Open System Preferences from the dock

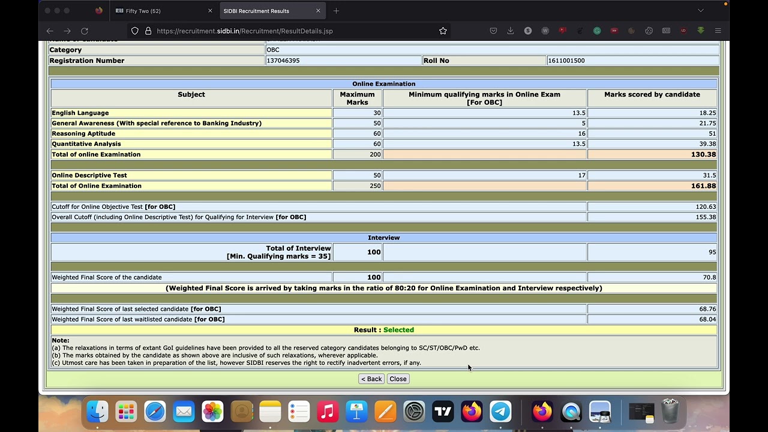coord(414,412)
